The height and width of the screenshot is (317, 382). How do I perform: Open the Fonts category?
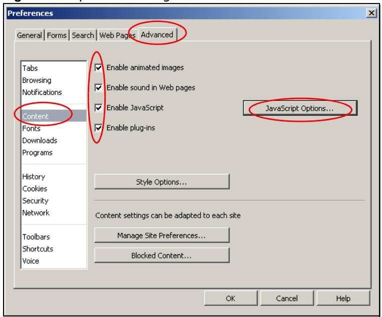point(54,128)
